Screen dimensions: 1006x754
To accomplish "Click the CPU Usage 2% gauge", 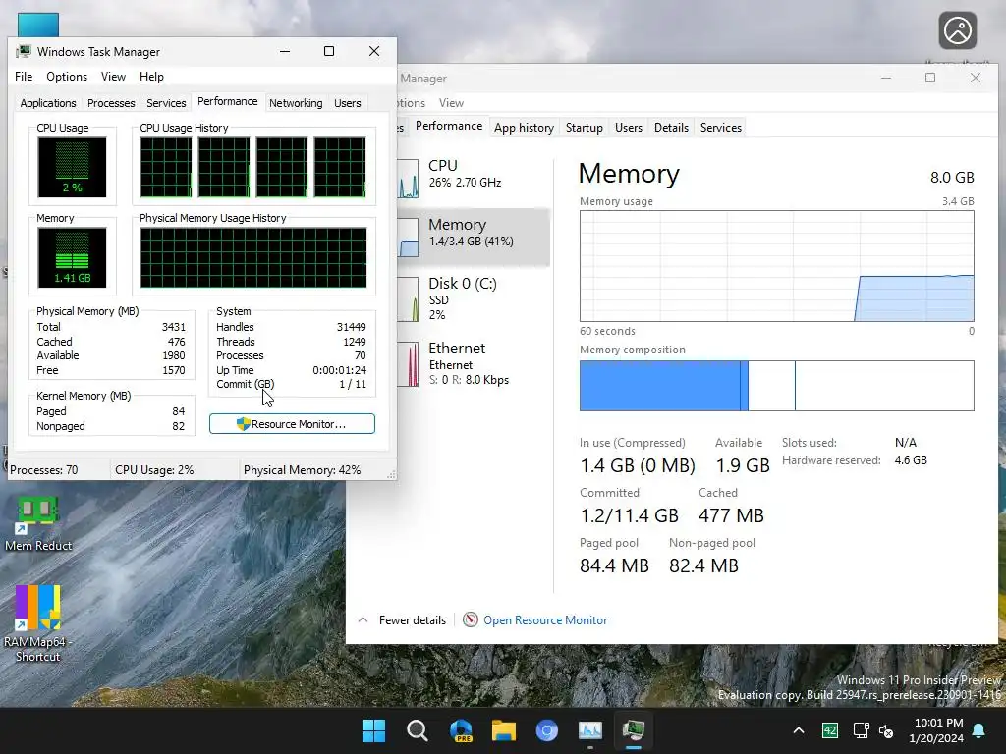I will [x=72, y=167].
